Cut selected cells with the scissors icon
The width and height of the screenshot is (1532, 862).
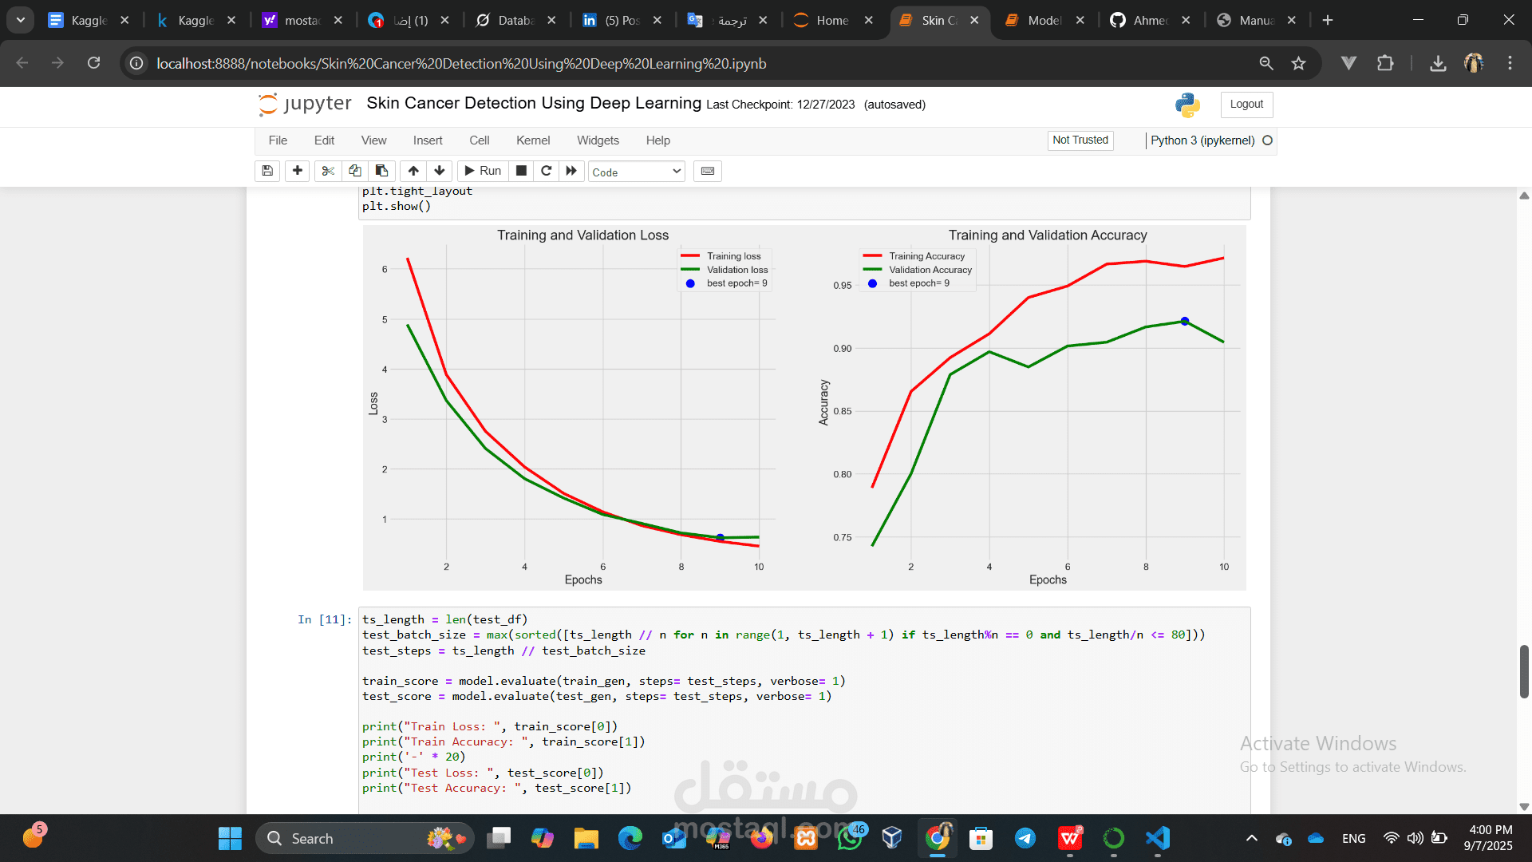(328, 171)
